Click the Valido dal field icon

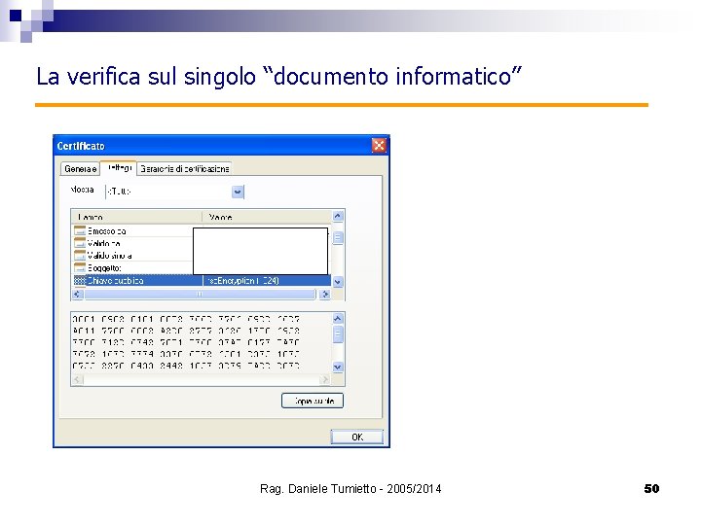[80, 243]
